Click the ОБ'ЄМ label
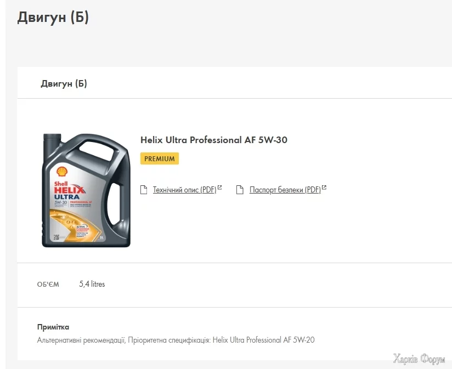This screenshot has height=369, width=452. (48, 285)
